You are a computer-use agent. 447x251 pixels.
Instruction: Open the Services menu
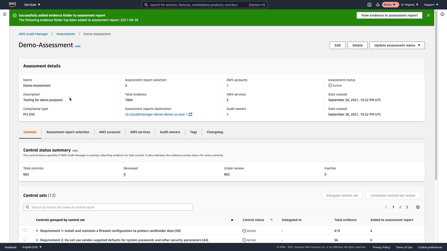pos(32,5)
